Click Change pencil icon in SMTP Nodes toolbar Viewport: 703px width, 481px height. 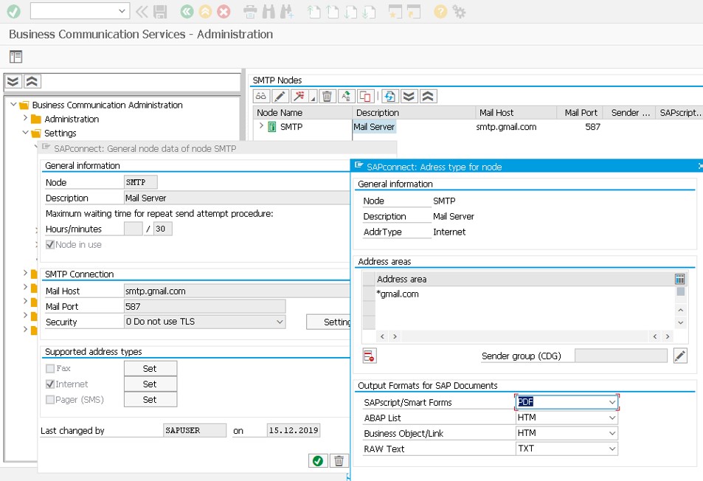click(280, 97)
